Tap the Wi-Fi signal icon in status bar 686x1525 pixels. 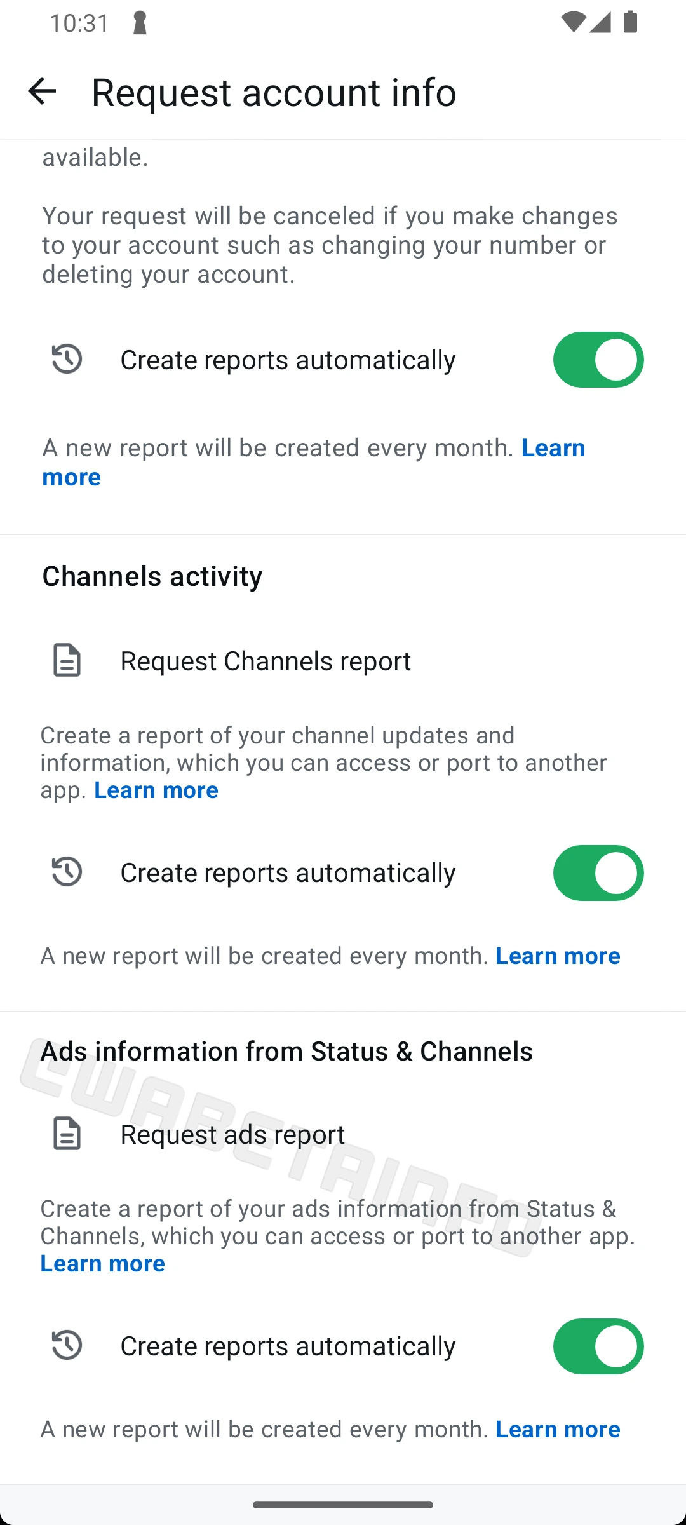pyautogui.click(x=573, y=23)
